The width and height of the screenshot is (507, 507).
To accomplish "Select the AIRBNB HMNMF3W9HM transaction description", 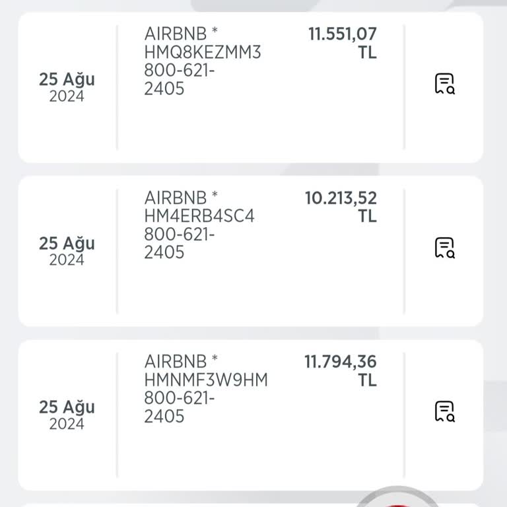I will 205,389.
